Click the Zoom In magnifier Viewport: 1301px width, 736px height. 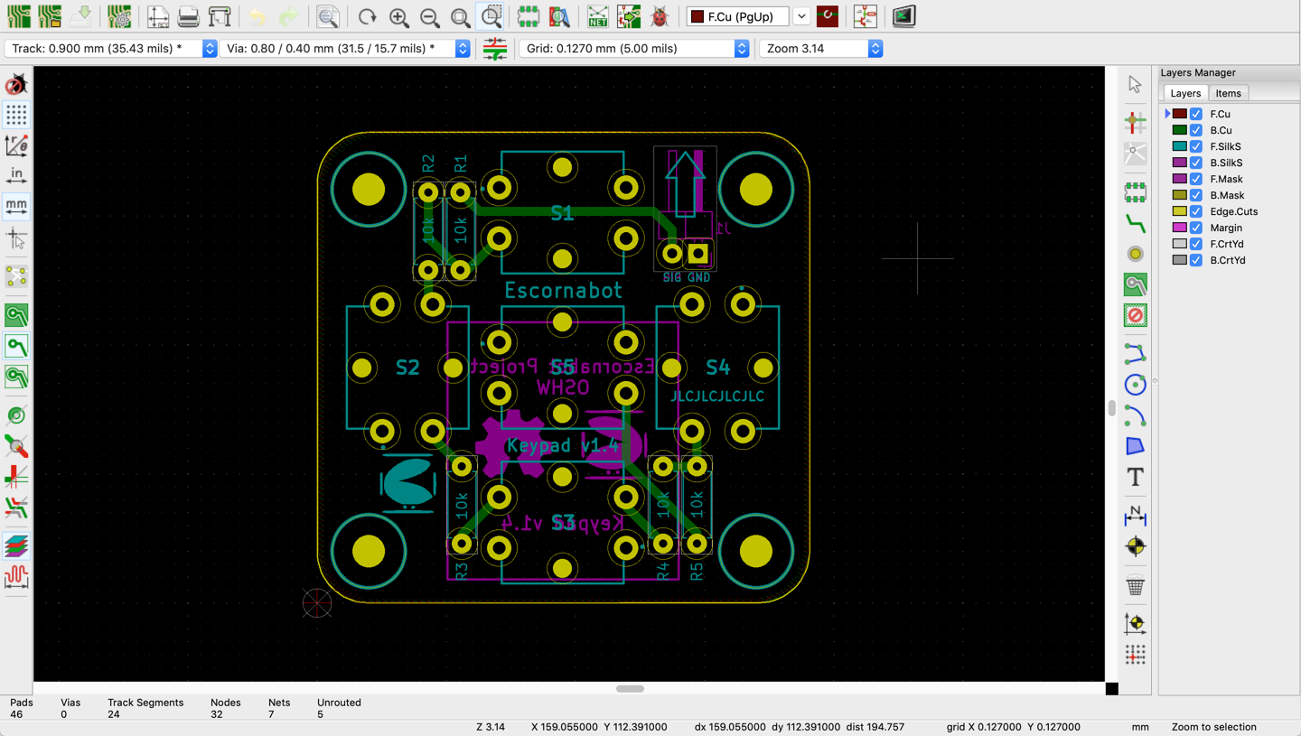click(x=398, y=16)
